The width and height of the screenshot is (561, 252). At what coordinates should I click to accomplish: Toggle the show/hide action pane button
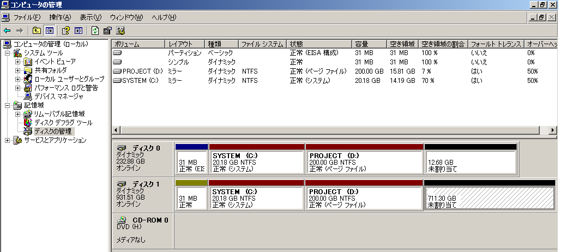79,31
